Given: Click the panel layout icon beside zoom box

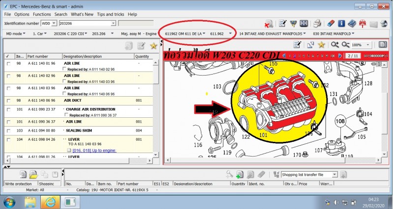Looking at the screenshot, I should click(x=383, y=45).
